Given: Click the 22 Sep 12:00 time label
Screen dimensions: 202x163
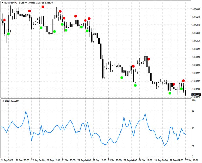Looking at the screenshot, I should 53,161.
